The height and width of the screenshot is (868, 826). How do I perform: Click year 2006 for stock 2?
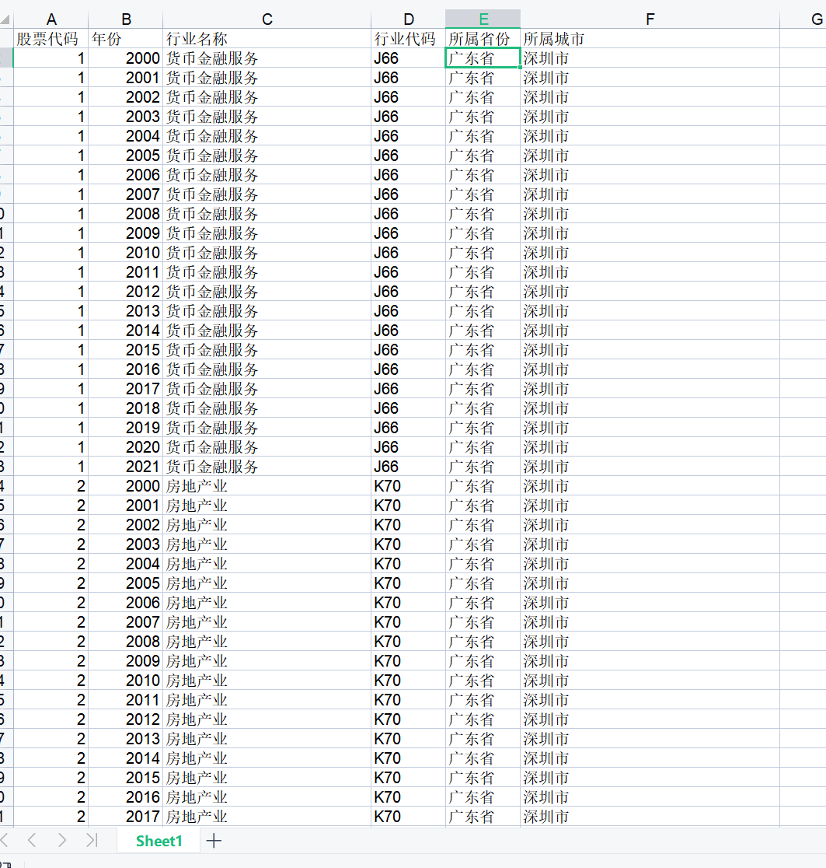click(126, 603)
